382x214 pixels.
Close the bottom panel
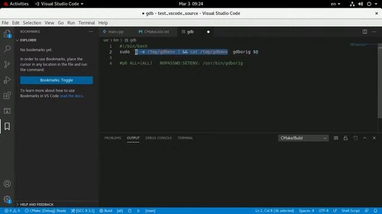(374, 138)
